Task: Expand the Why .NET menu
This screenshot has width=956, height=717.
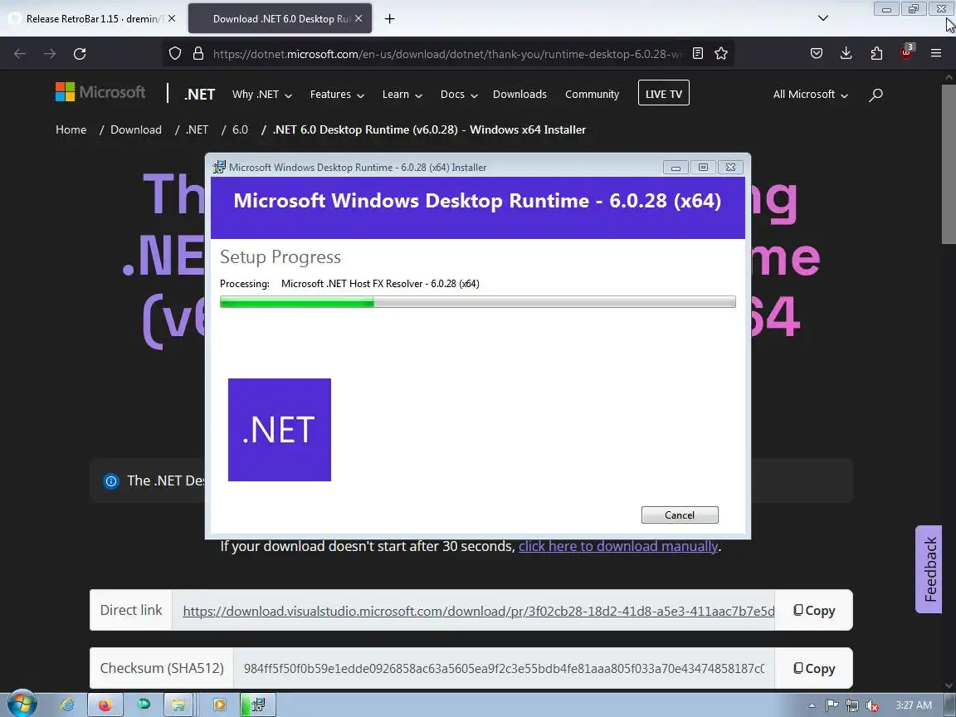Action: point(262,95)
